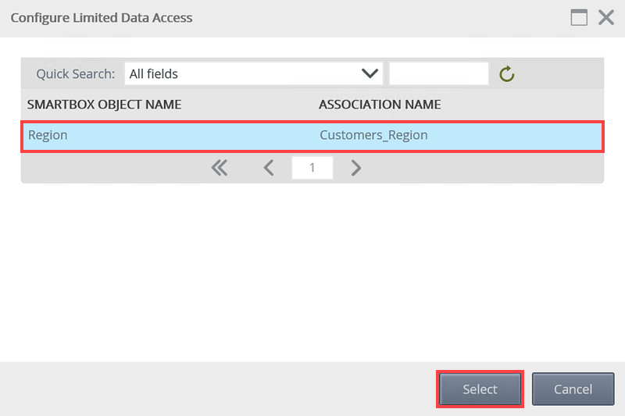Close the dialog with the X icon
Image resolution: width=625 pixels, height=416 pixels.
605,17
